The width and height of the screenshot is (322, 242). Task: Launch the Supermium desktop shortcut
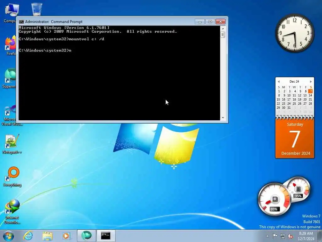tap(9, 78)
